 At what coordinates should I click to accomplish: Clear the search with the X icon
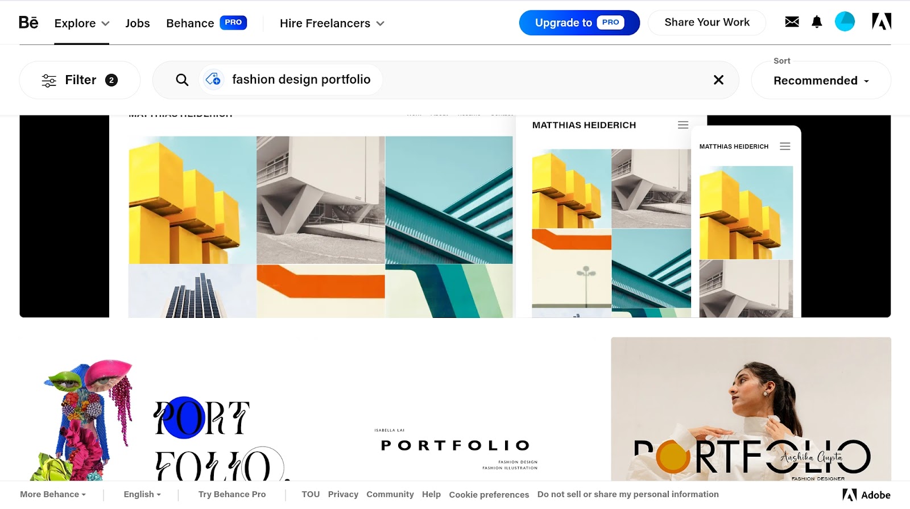pyautogui.click(x=718, y=80)
